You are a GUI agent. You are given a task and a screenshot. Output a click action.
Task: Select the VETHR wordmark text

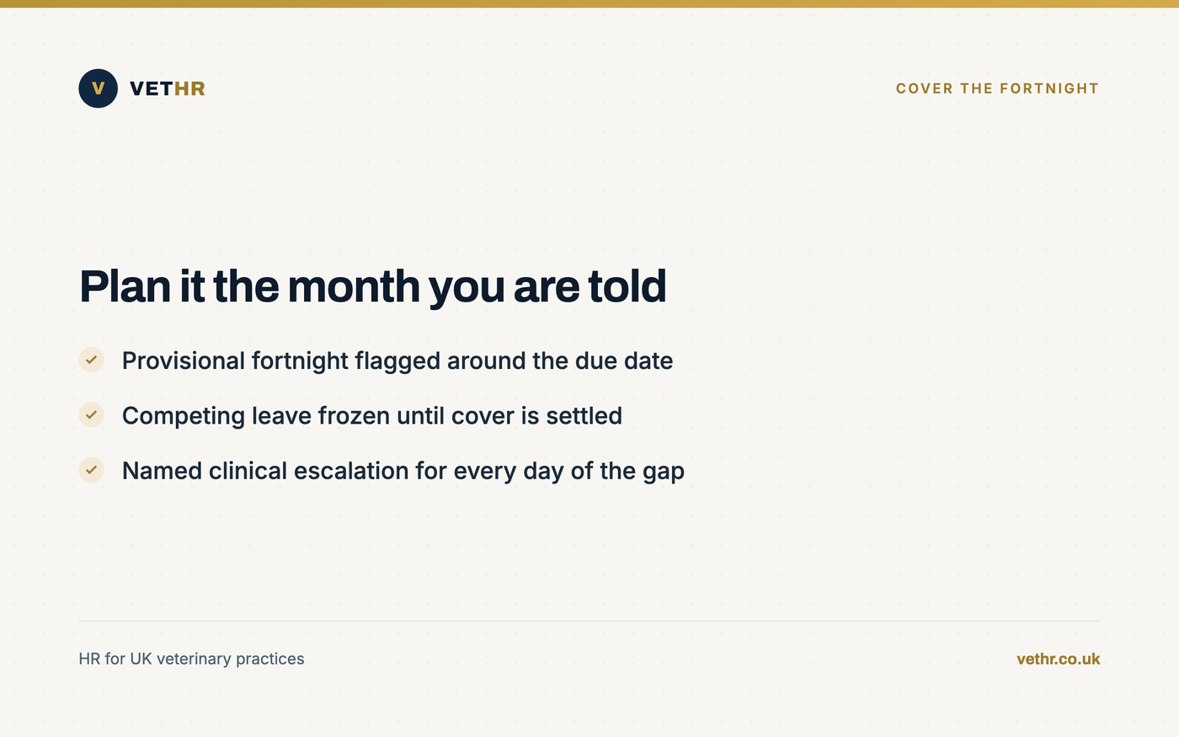point(168,88)
